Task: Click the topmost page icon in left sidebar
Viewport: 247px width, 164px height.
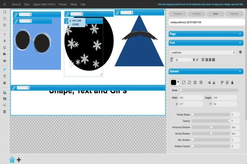Action: (x=5, y=12)
